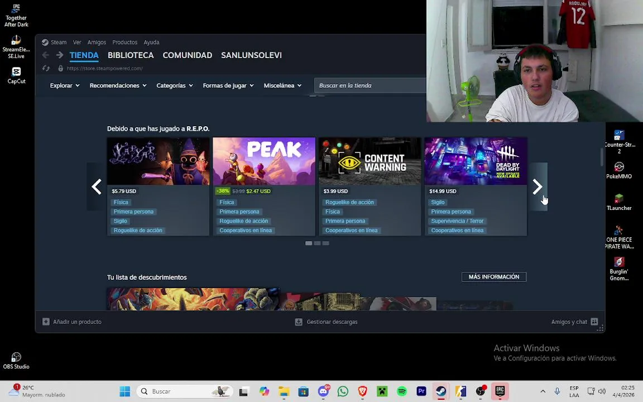Viewport: 643px width, 402px height.
Task: Open Spotify from the taskbar
Action: [402, 391]
